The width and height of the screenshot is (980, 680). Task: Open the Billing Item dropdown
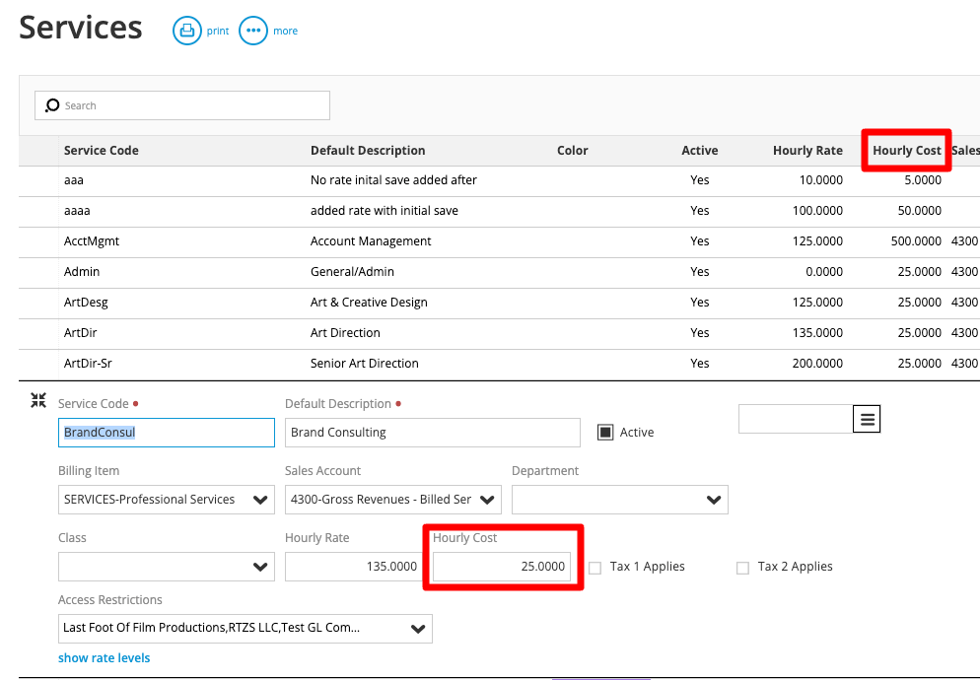tap(167, 500)
